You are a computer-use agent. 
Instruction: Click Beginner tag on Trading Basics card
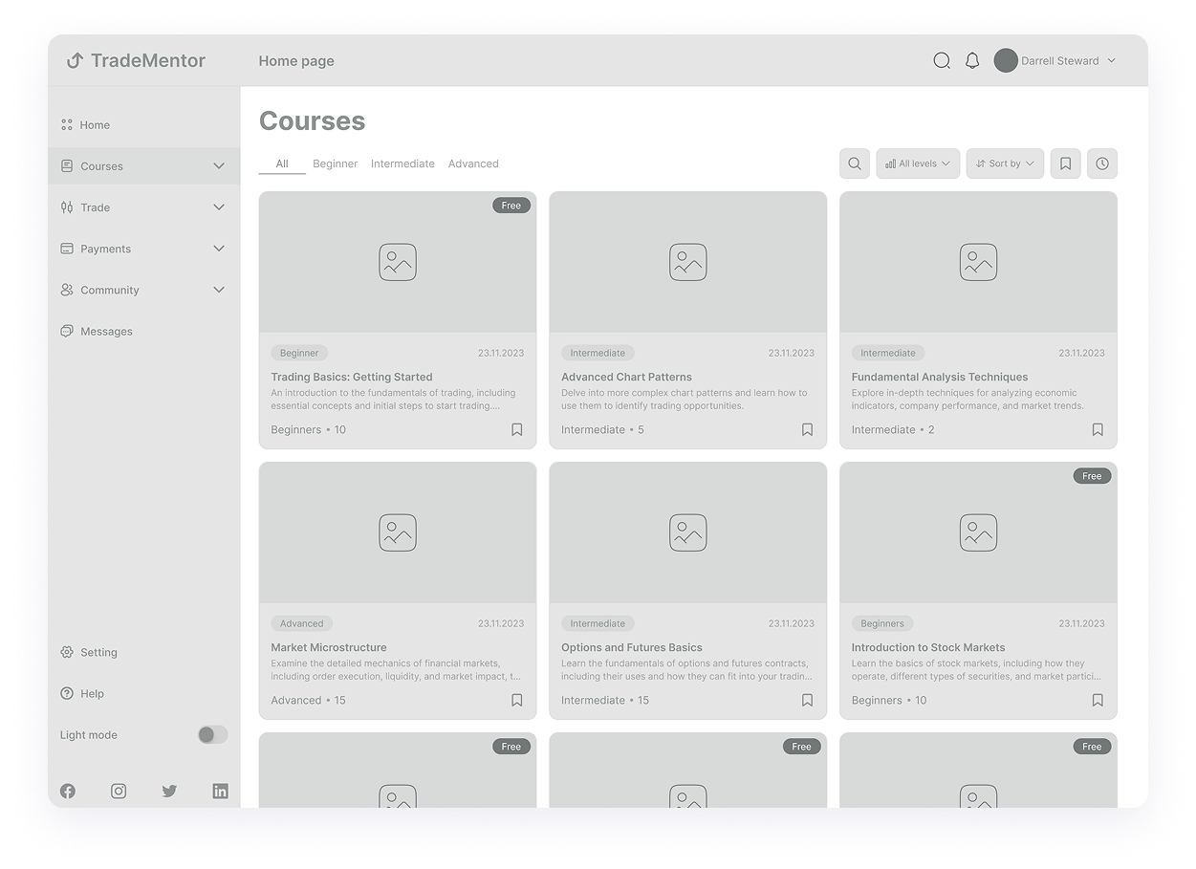coord(299,353)
